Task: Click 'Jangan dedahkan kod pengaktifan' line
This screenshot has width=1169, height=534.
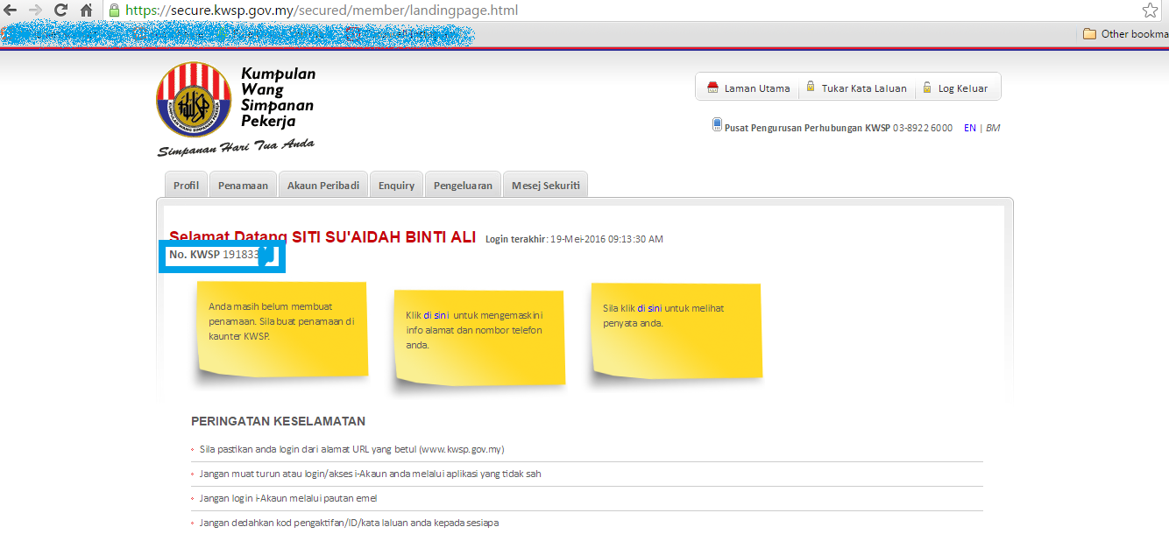Action: pos(349,523)
